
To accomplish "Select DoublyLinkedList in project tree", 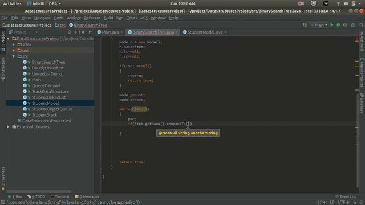I will (48, 68).
